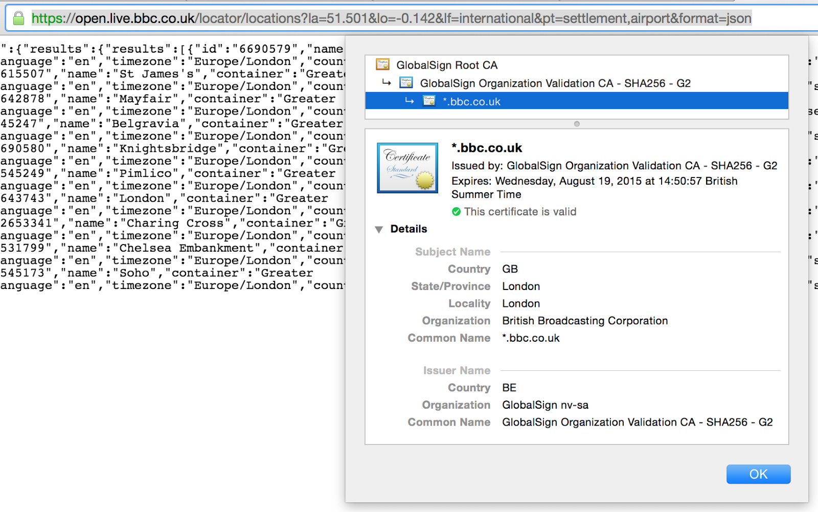This screenshot has height=512, width=818.
Task: Click the green certificate valid checkmark
Action: tap(456, 211)
